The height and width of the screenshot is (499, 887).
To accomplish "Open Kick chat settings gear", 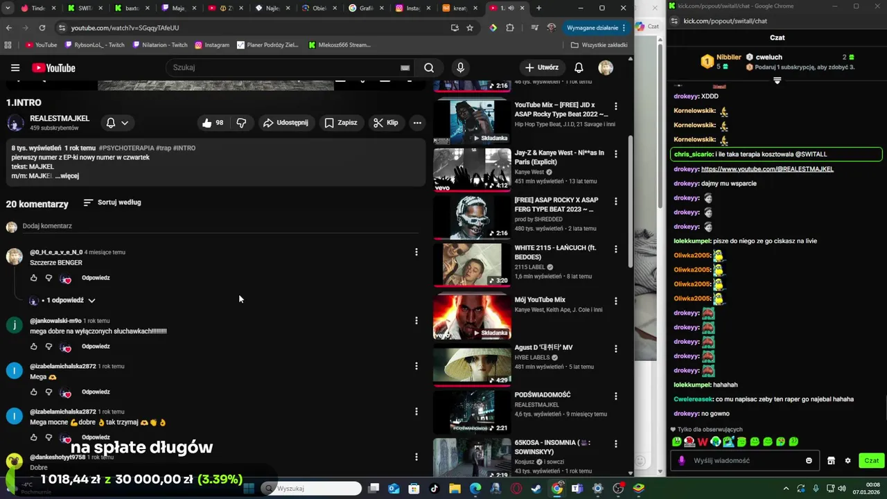I will tap(848, 461).
